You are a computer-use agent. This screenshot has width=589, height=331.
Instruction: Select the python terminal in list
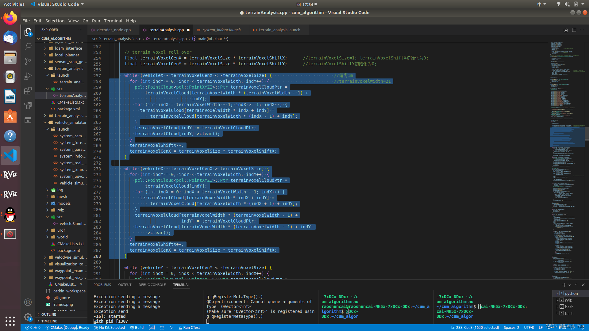tap(571, 293)
